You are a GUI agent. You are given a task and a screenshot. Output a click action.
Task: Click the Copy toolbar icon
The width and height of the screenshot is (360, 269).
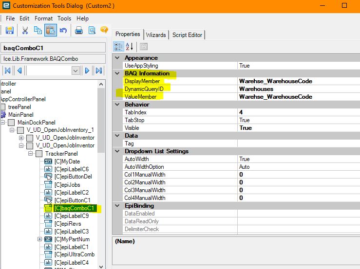pyautogui.click(x=38, y=30)
